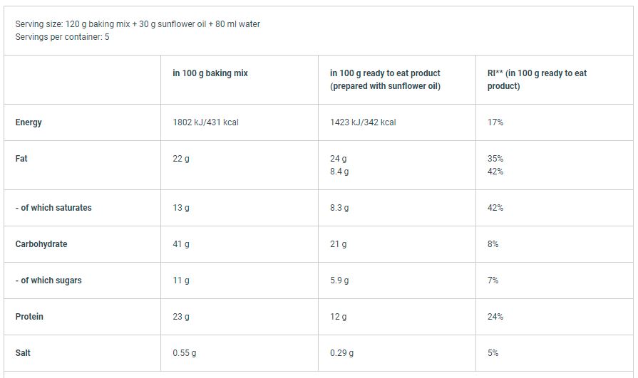This screenshot has width=638, height=378.
Task: Select the 13 g saturates value
Action: pyautogui.click(x=181, y=208)
